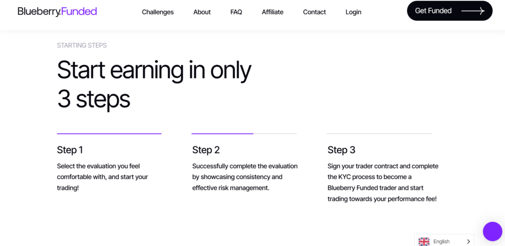
Task: Click the Step 2 heading
Action: 206,150
